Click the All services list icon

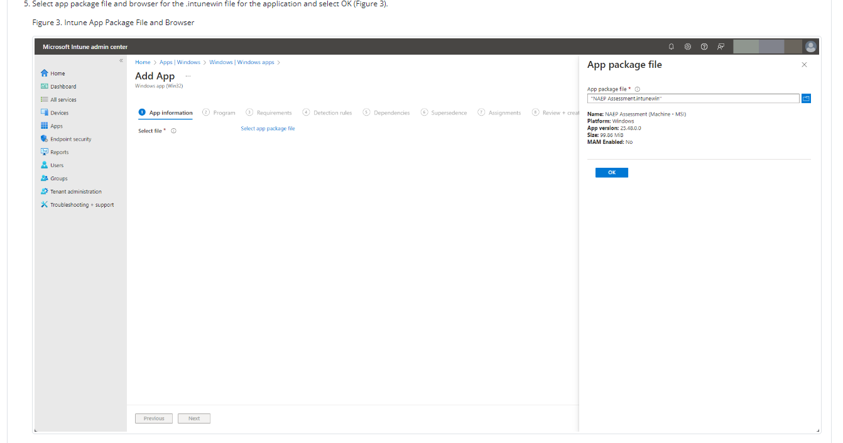(45, 99)
